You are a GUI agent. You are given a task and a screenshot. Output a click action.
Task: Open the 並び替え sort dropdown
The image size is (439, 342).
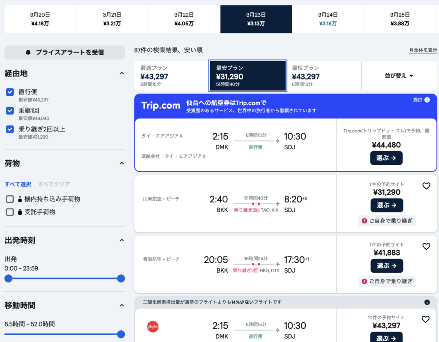point(399,76)
